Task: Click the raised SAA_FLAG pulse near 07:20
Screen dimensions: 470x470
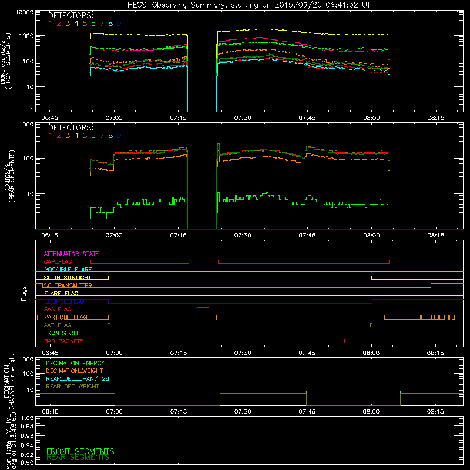Action: [203, 308]
